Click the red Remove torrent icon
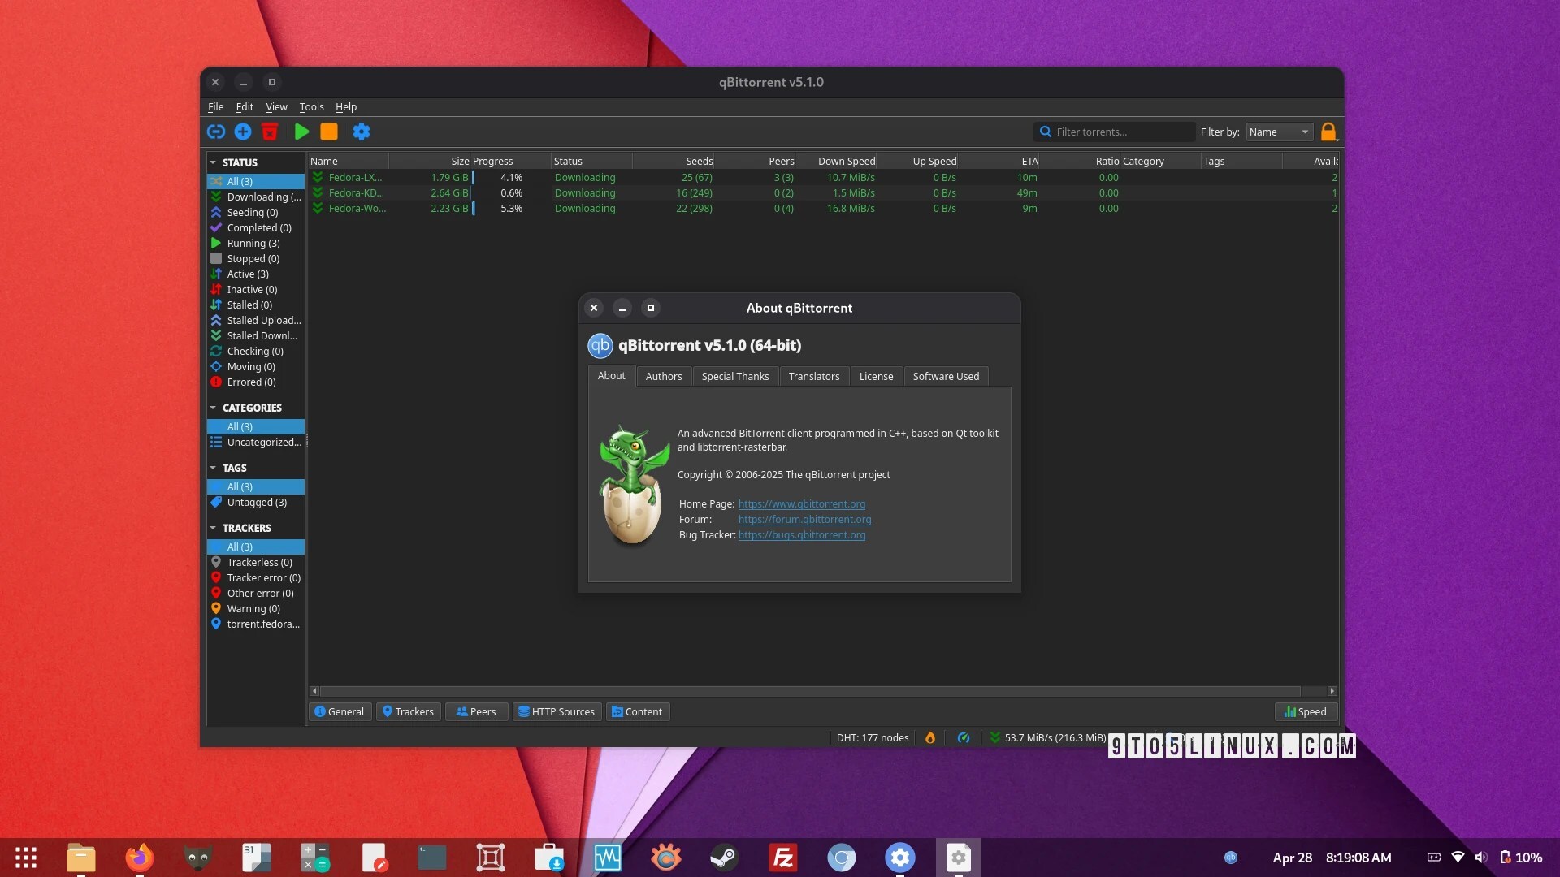 (270, 132)
